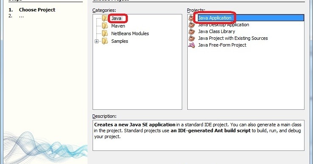Select the NetBeans Modules category

[130, 33]
